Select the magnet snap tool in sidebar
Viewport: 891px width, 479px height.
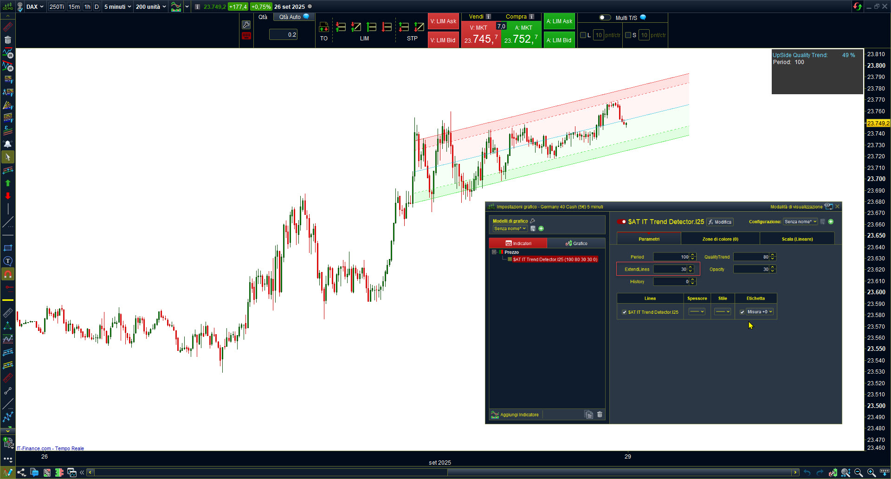[x=8, y=274]
